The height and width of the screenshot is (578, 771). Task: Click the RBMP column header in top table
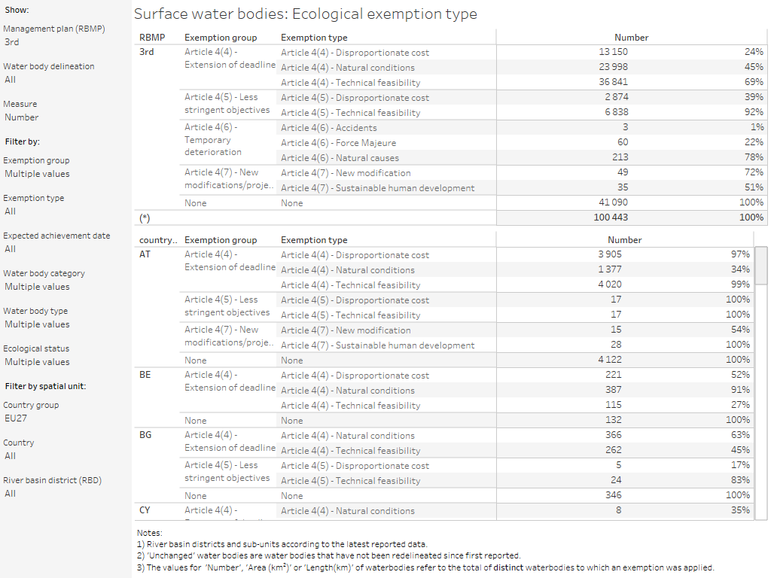(152, 38)
